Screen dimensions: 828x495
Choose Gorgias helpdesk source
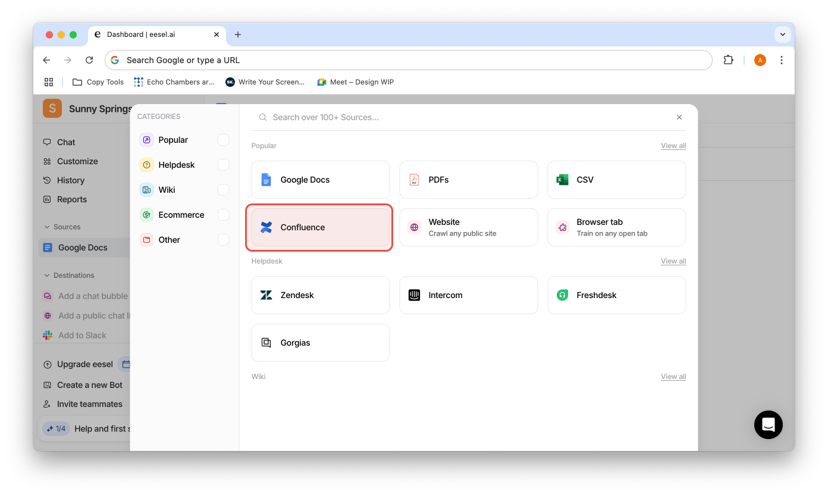click(x=321, y=343)
